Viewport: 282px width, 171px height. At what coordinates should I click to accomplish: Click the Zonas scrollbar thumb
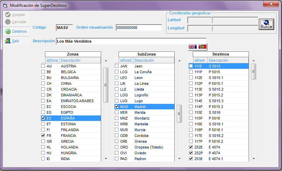(106, 85)
